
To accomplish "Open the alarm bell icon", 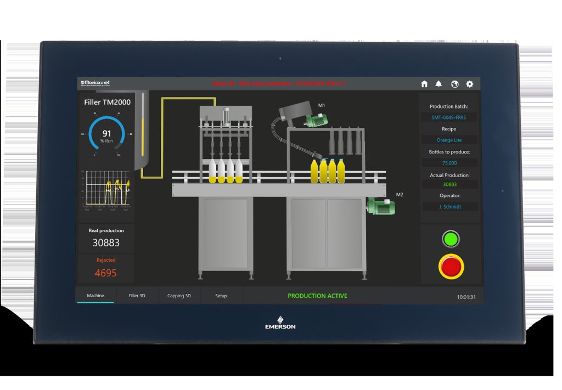I will [439, 84].
